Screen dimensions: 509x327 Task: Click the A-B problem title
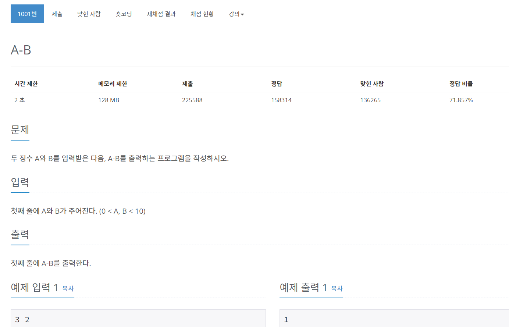click(21, 50)
